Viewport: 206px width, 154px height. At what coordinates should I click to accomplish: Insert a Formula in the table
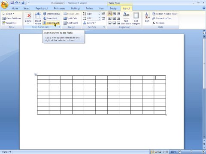pos(158,23)
